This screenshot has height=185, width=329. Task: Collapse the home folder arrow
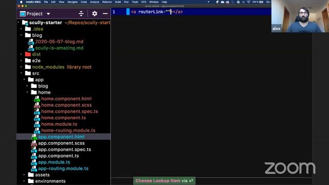[27, 92]
